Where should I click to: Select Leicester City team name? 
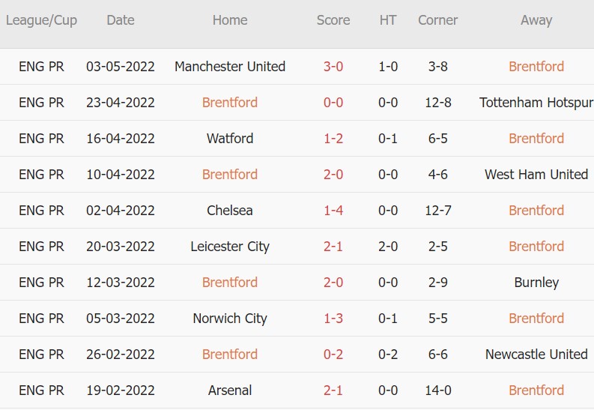point(230,247)
